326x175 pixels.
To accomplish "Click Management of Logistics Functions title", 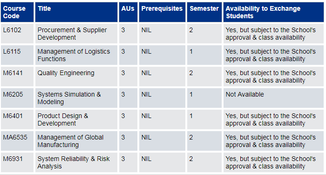I will click(74, 55).
